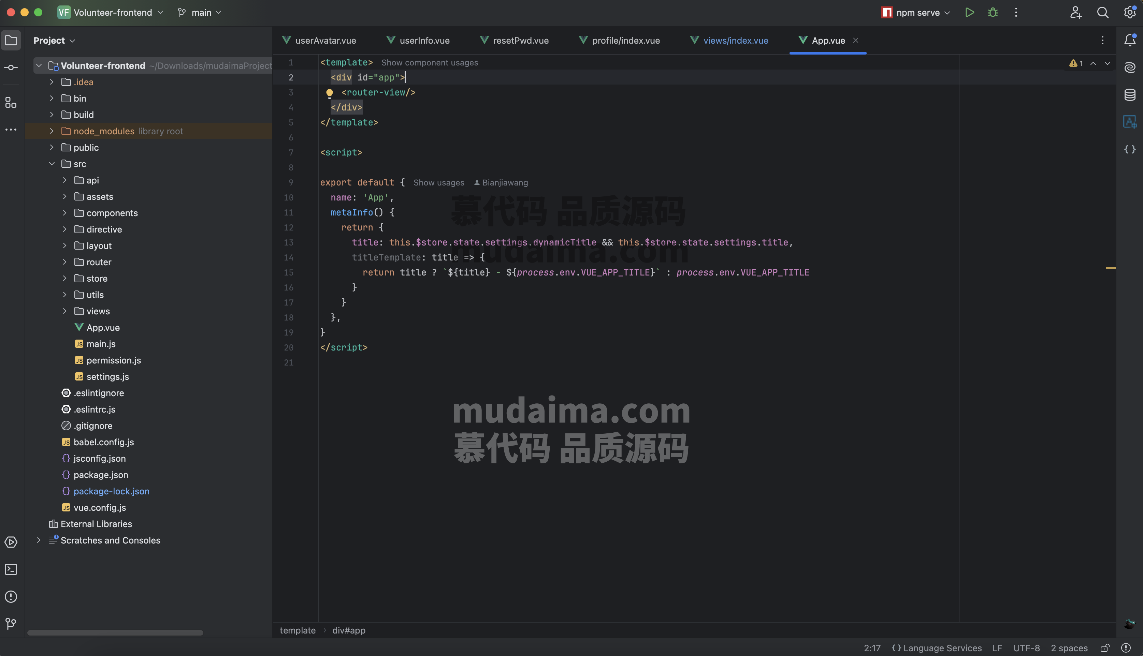
Task: Open the Commit tool window
Action: tap(11, 68)
